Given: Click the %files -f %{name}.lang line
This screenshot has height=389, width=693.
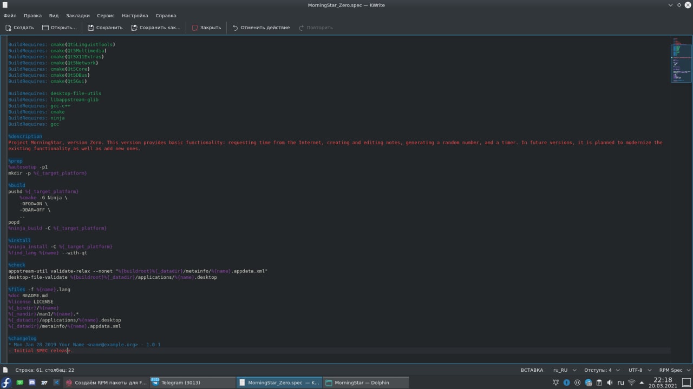Looking at the screenshot, I should [39, 290].
